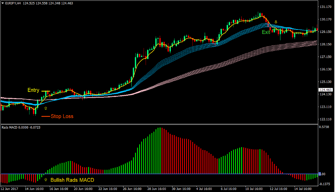This screenshot has width=335, height=192.
Task: Click the 131.170 price scale label
Action: pyautogui.click(x=326, y=7)
